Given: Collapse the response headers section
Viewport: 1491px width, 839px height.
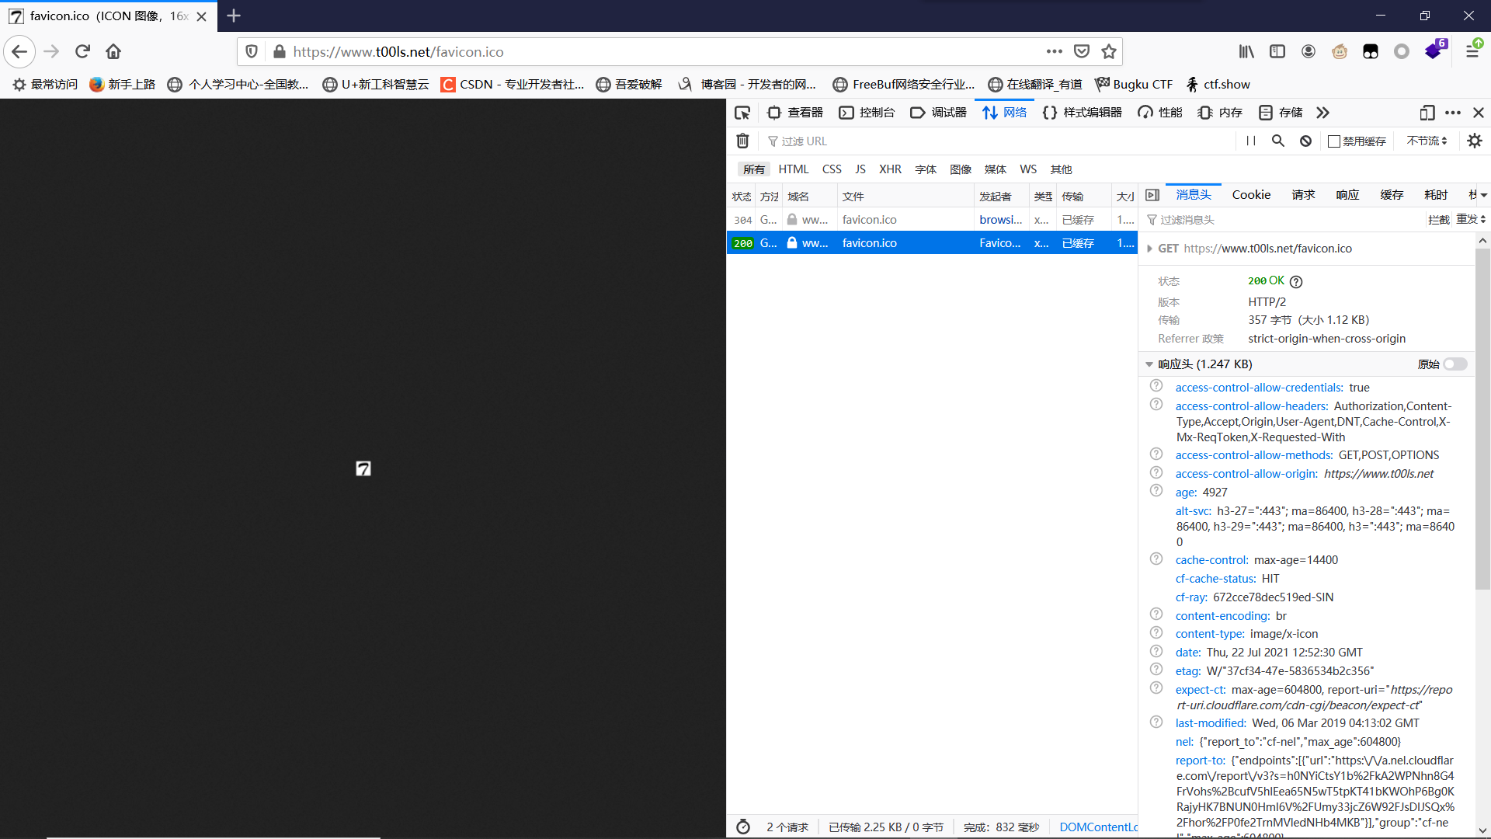Looking at the screenshot, I should coord(1149,364).
